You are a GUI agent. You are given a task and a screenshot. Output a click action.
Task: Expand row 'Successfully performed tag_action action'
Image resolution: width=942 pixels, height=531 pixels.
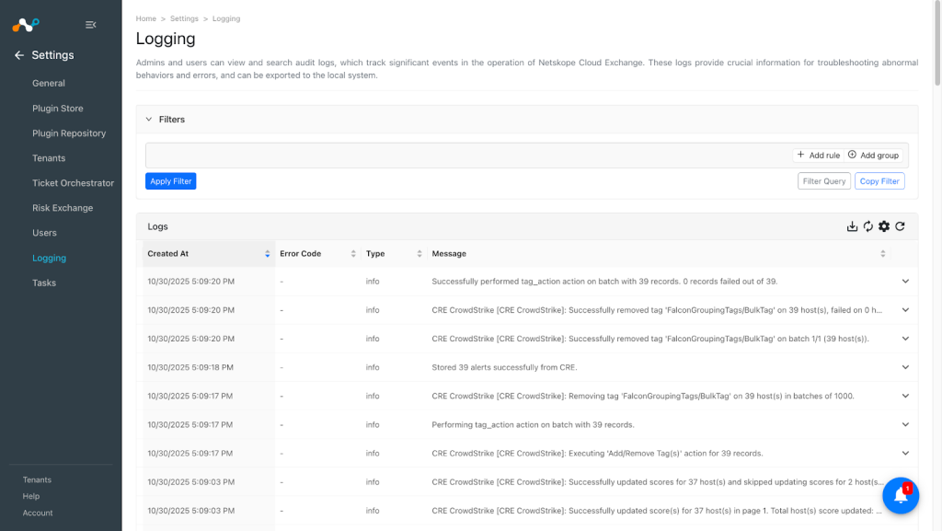coord(905,281)
